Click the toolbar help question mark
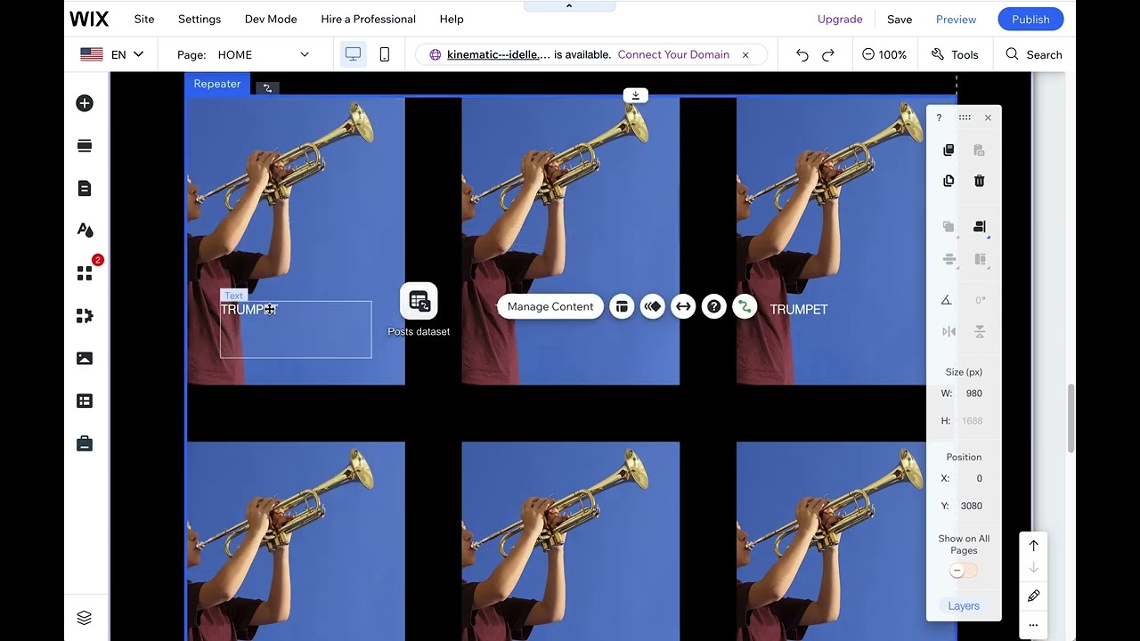The width and height of the screenshot is (1140, 641). coord(939,118)
